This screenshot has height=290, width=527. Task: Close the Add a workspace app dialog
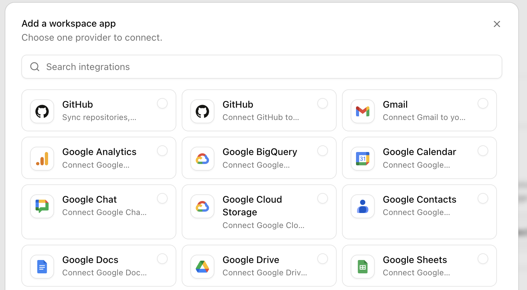pos(497,24)
